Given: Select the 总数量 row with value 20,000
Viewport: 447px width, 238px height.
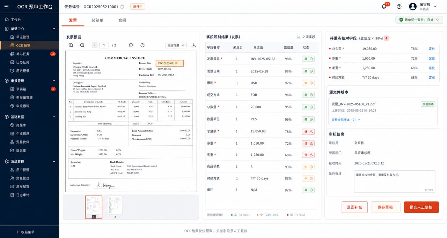Looking at the screenshot, I should point(262,107).
